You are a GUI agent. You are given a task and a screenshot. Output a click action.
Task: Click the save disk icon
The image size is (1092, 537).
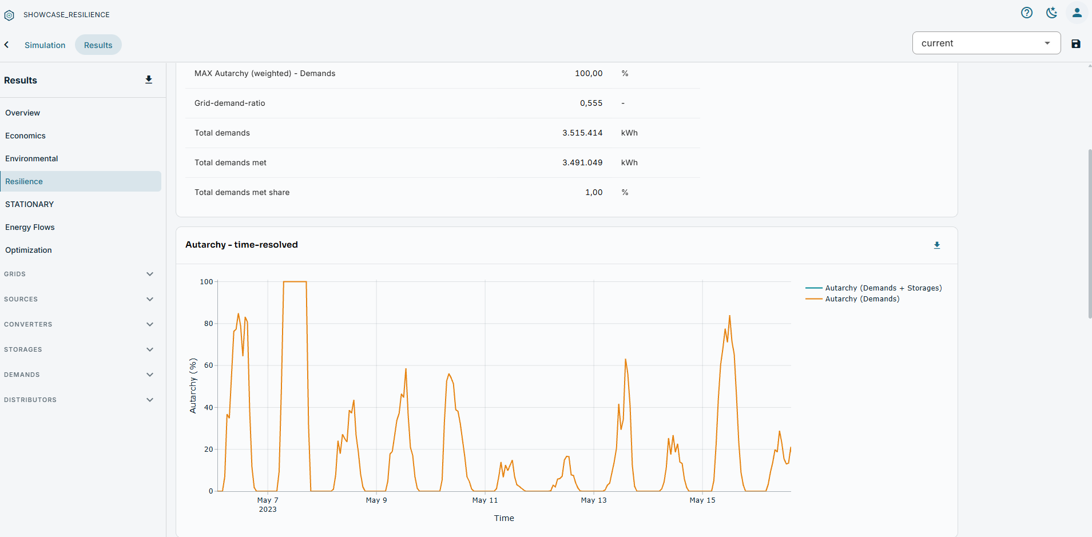1076,43
